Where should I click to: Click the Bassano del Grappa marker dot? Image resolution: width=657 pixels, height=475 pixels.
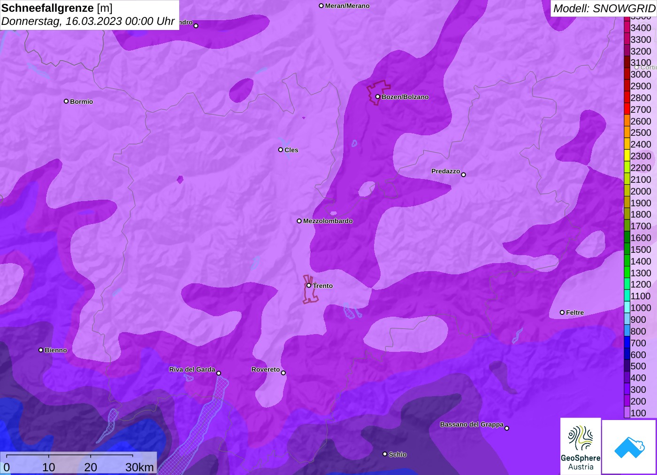507,428
